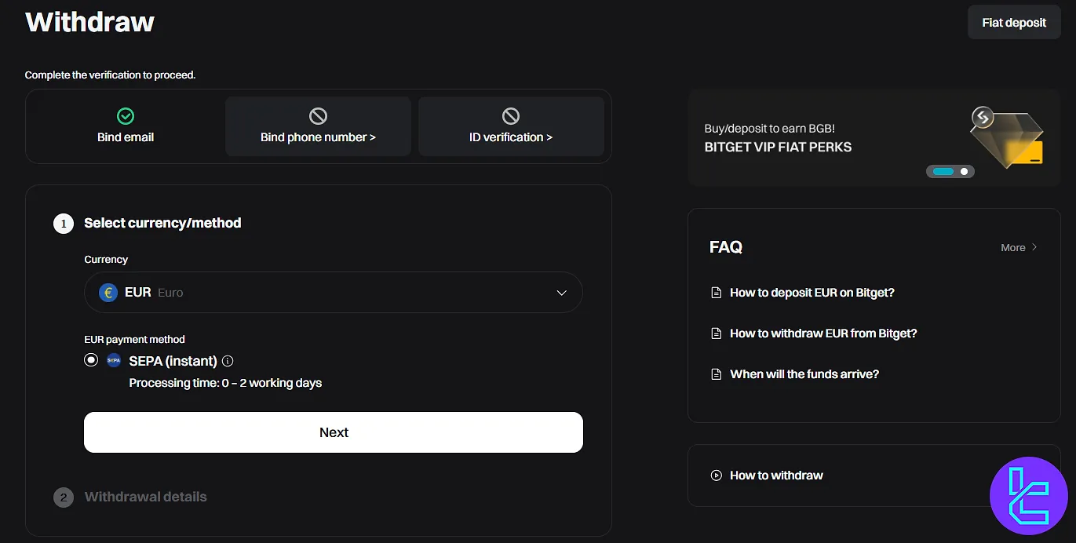This screenshot has height=543, width=1076.
Task: Open ID verification step
Action: tap(511, 126)
